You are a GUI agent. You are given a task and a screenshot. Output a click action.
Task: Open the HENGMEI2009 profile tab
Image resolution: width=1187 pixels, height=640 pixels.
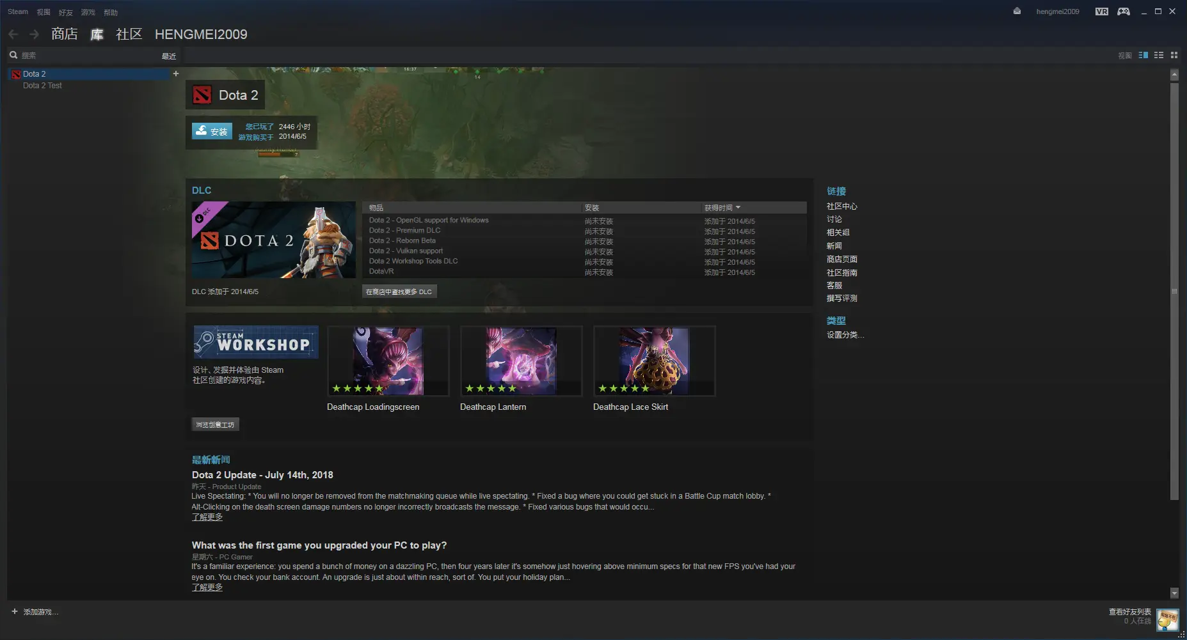[x=201, y=35]
